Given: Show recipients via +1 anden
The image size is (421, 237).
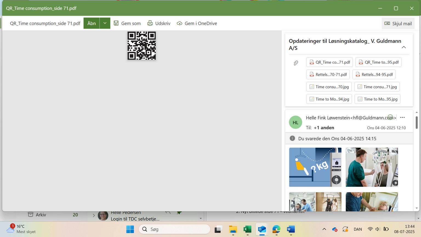Looking at the screenshot, I should pyautogui.click(x=324, y=128).
